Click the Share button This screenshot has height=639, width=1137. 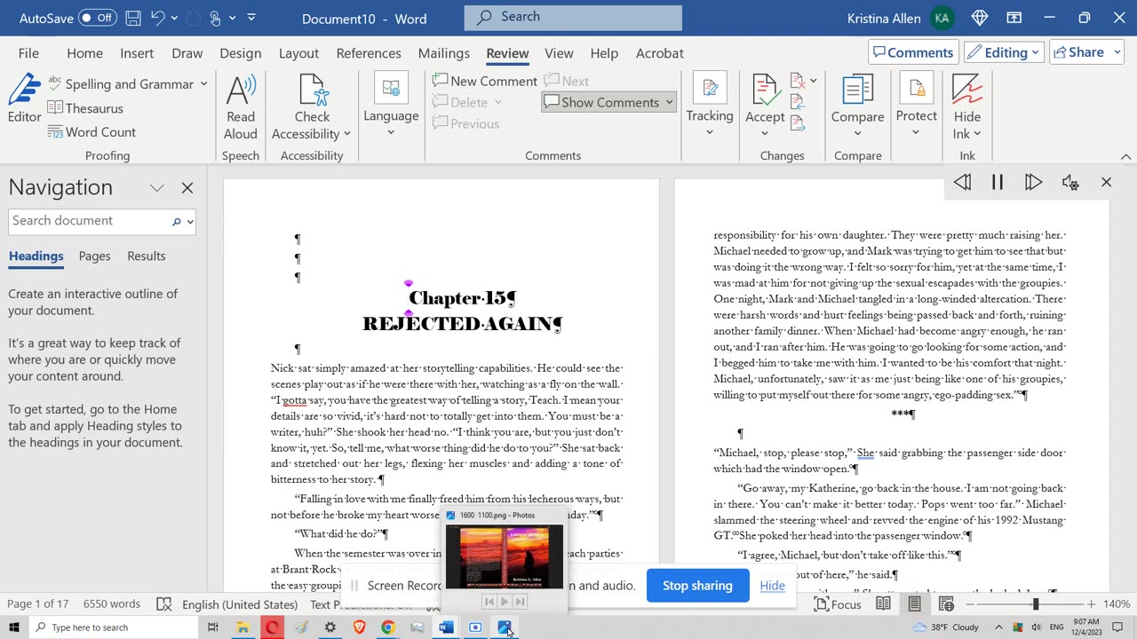tap(1082, 52)
